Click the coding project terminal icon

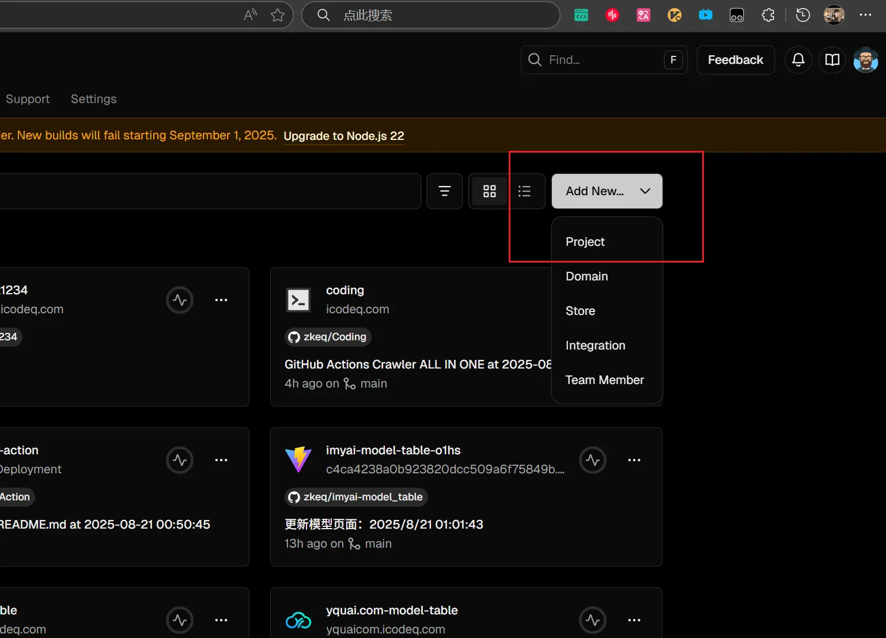click(298, 300)
